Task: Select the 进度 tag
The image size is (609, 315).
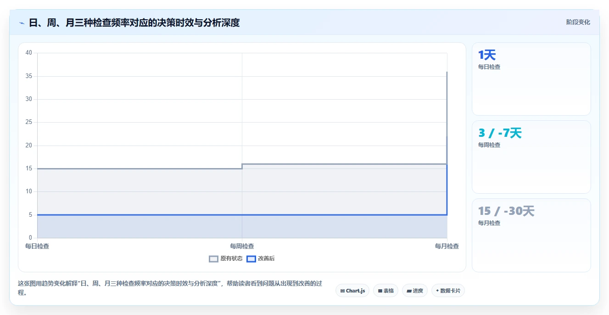Action: click(x=415, y=291)
